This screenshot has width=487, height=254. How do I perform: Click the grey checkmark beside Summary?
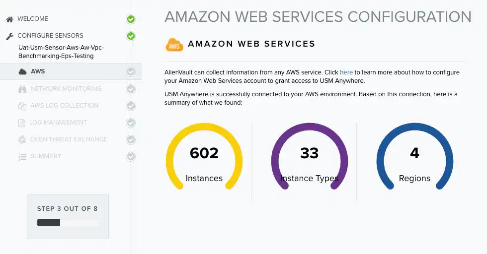coord(131,156)
